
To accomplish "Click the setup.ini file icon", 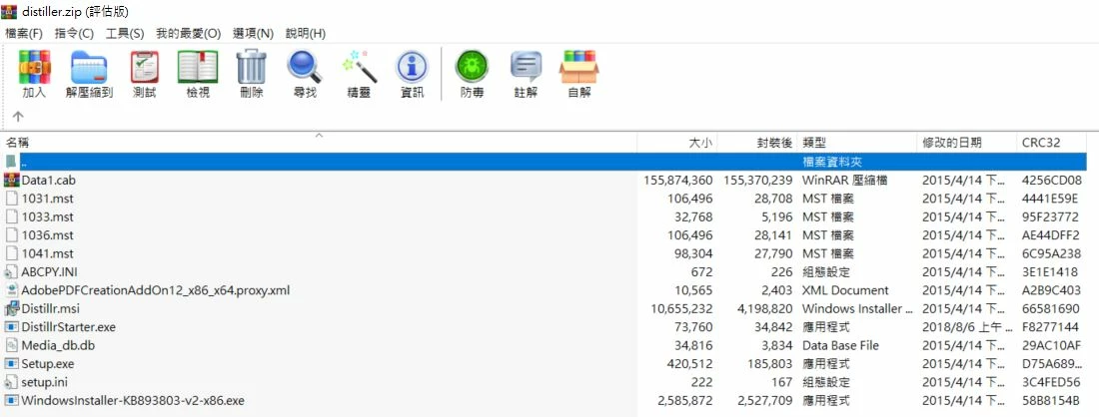I will click(x=12, y=382).
